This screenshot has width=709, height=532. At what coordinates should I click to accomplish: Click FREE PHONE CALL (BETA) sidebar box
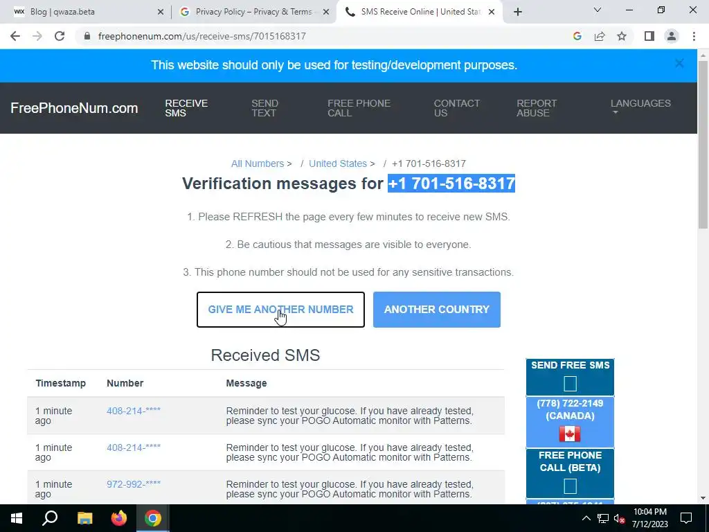pos(571,473)
